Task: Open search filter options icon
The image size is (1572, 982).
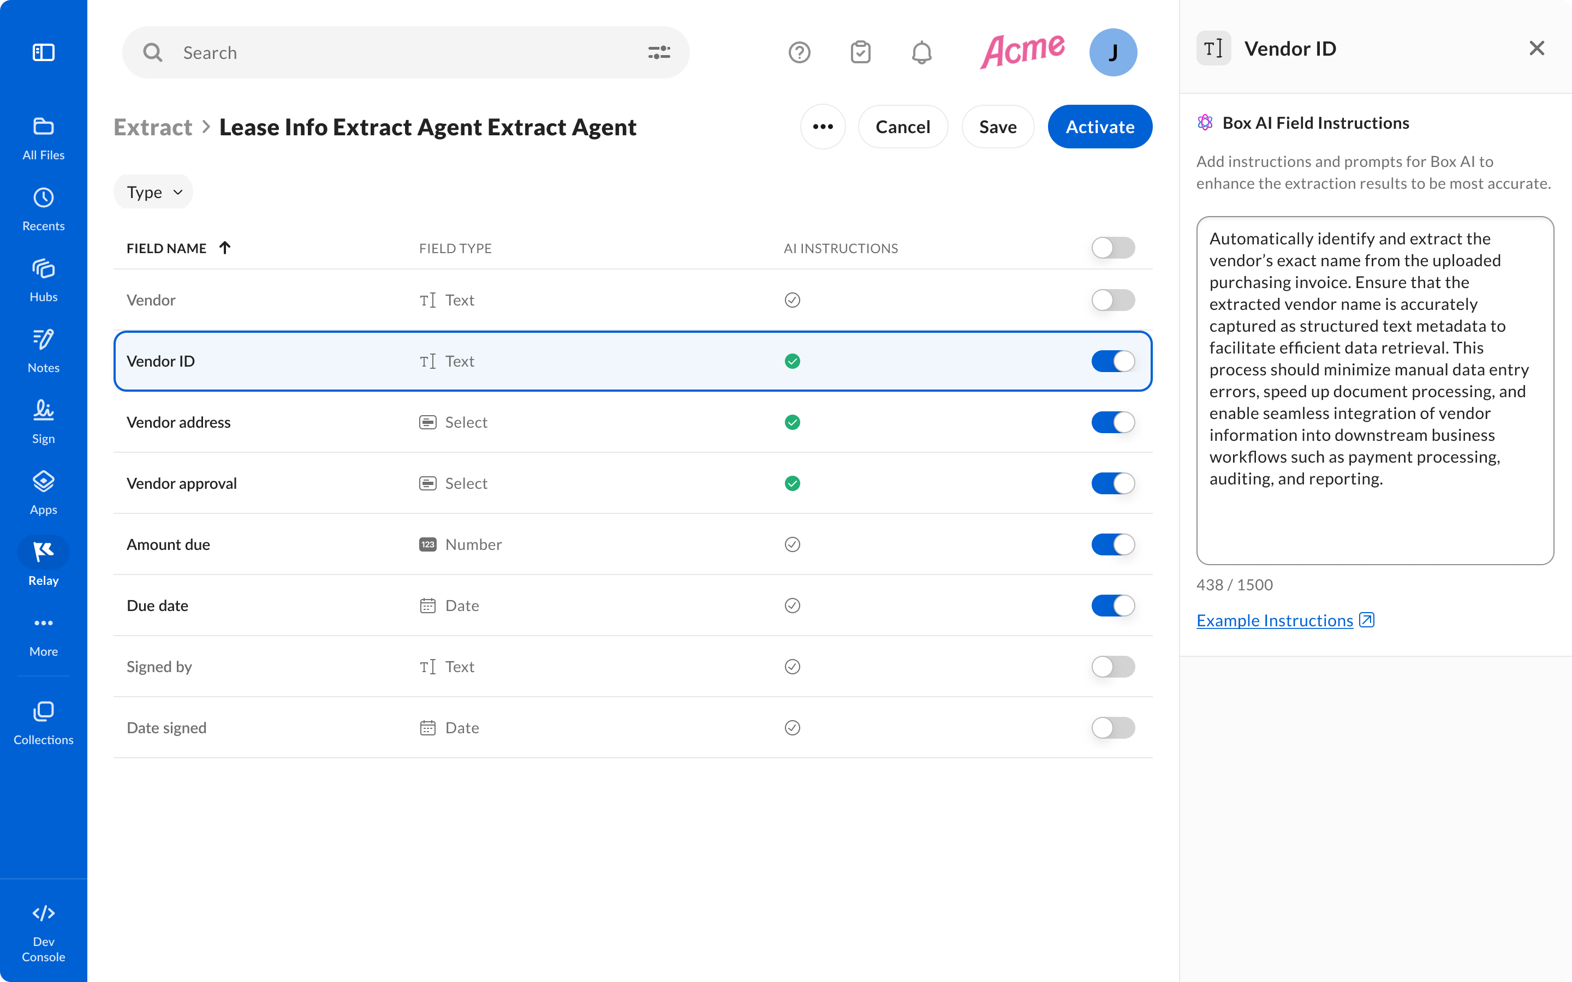Action: pos(659,52)
